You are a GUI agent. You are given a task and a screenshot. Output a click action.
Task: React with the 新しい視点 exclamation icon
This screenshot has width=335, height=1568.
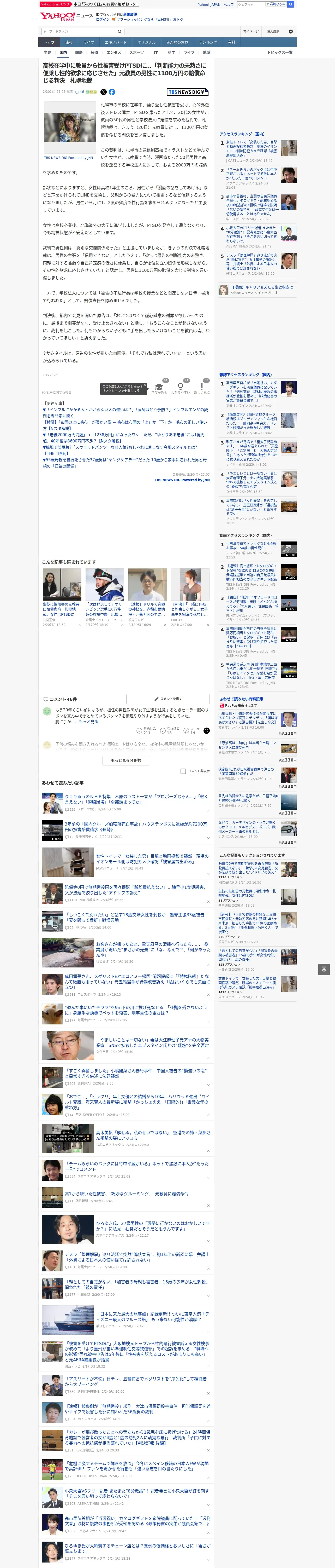tap(202, 386)
